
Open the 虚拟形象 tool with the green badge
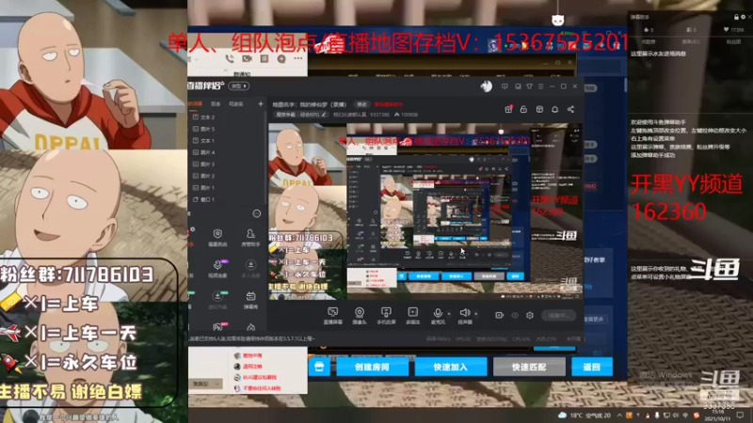coord(217,299)
